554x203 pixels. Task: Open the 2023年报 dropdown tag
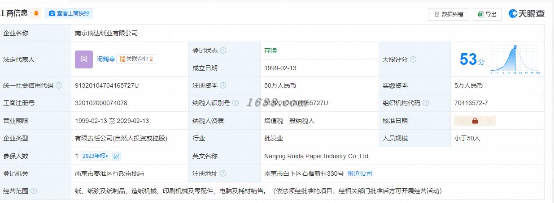[95, 156]
